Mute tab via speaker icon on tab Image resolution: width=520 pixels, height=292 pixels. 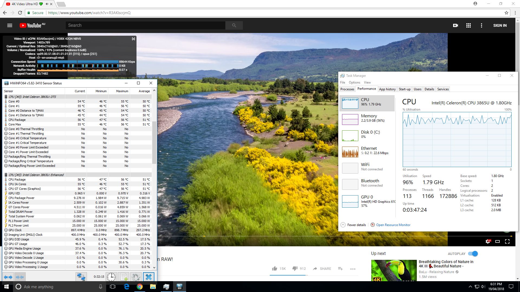(47, 4)
